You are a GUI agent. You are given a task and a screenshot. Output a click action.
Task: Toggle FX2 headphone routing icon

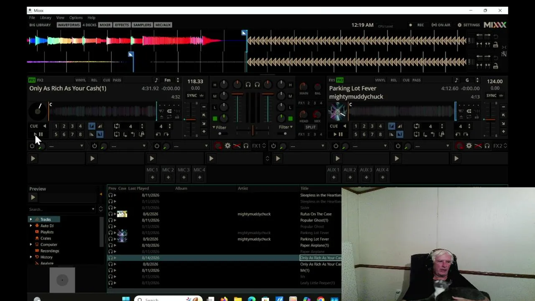[487, 146]
